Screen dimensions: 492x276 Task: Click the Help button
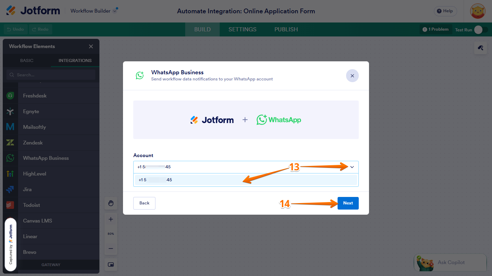(445, 11)
